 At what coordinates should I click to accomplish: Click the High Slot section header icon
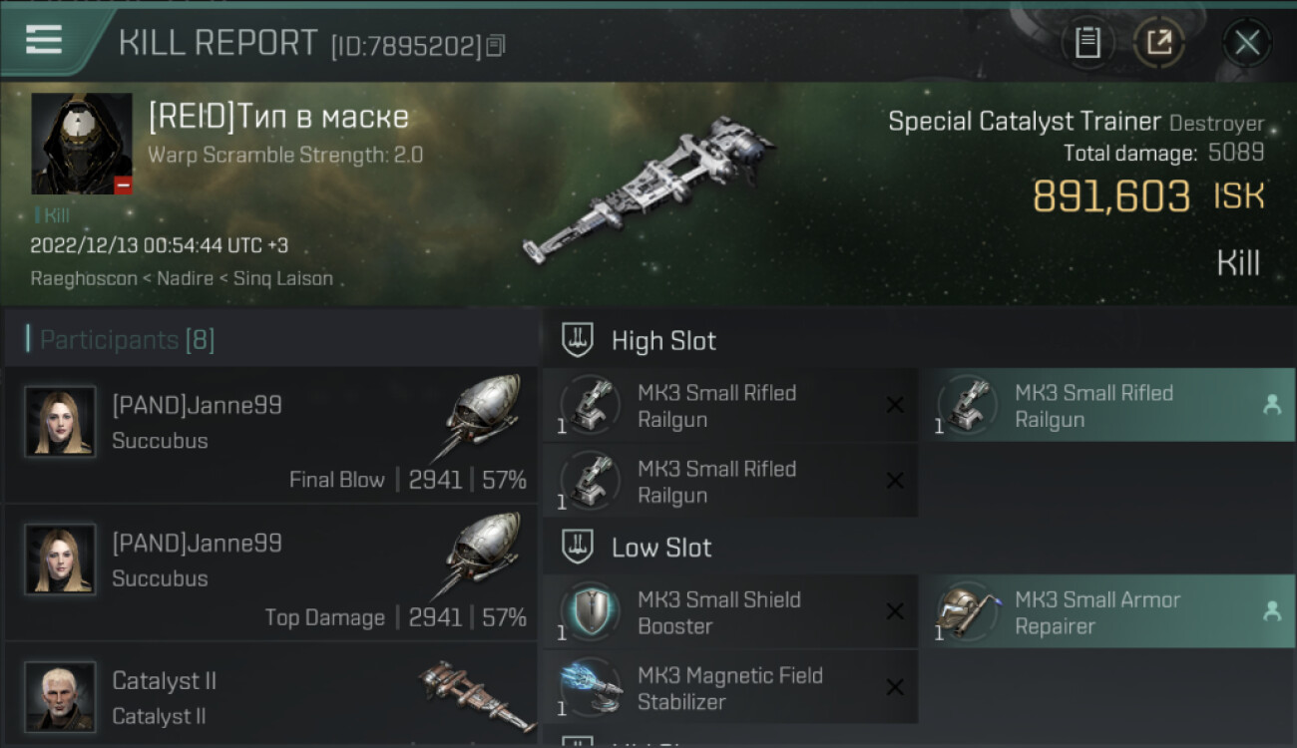pos(577,340)
